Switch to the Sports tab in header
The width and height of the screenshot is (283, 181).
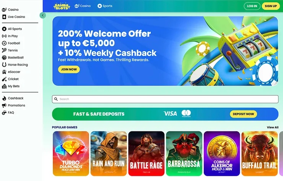click(x=105, y=6)
